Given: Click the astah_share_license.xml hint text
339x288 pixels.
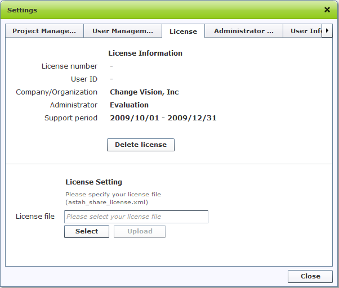Looking at the screenshot, I should tap(107, 202).
